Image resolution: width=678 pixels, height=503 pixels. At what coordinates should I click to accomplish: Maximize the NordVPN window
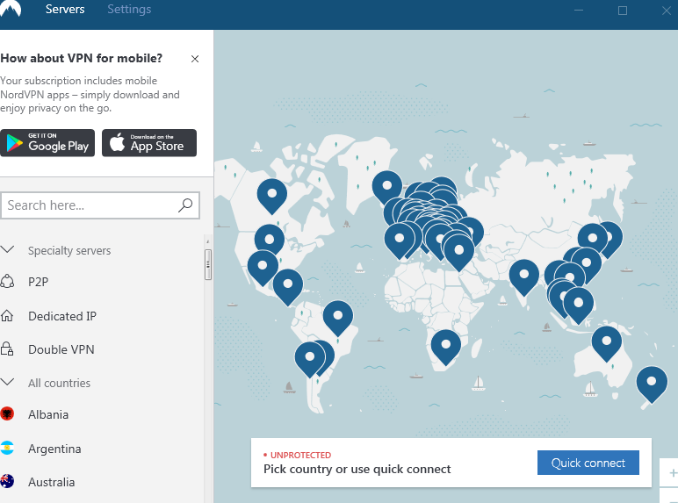click(x=623, y=11)
